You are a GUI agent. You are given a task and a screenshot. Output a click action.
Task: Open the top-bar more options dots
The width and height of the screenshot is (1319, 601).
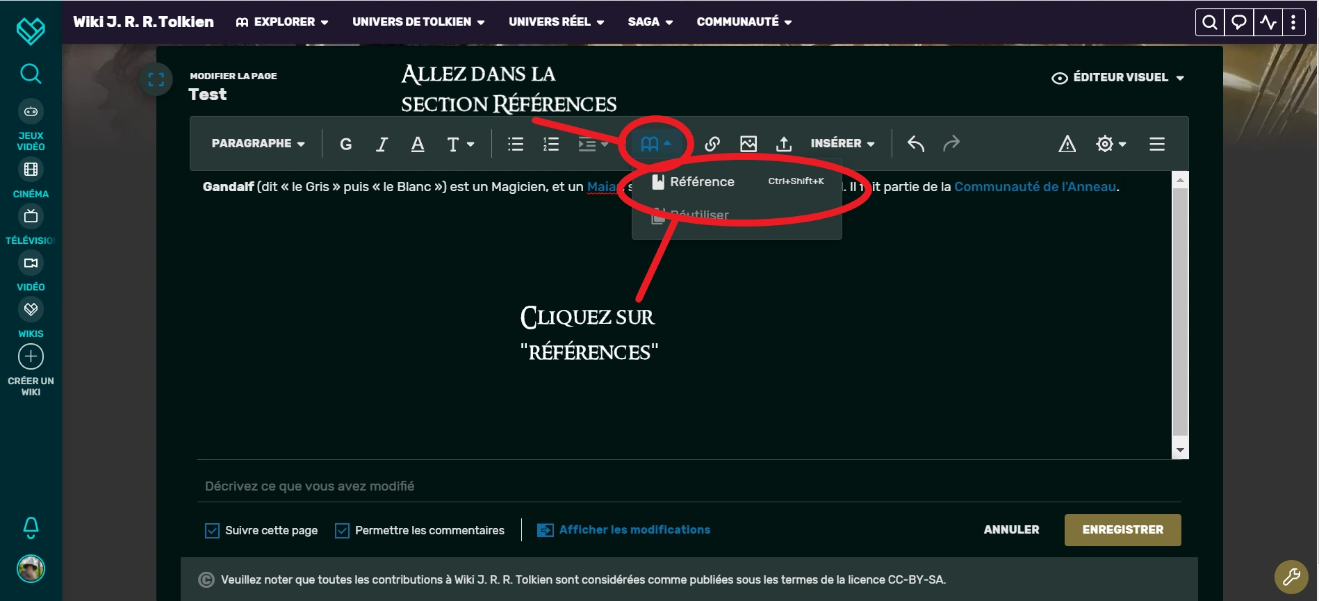1293,22
